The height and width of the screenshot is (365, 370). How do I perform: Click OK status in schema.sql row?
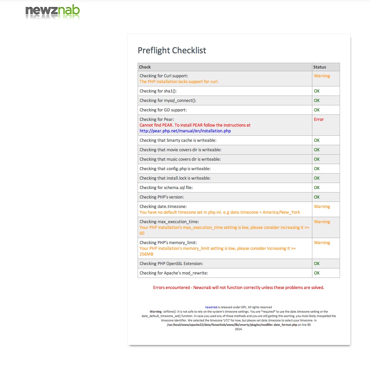pyautogui.click(x=317, y=188)
